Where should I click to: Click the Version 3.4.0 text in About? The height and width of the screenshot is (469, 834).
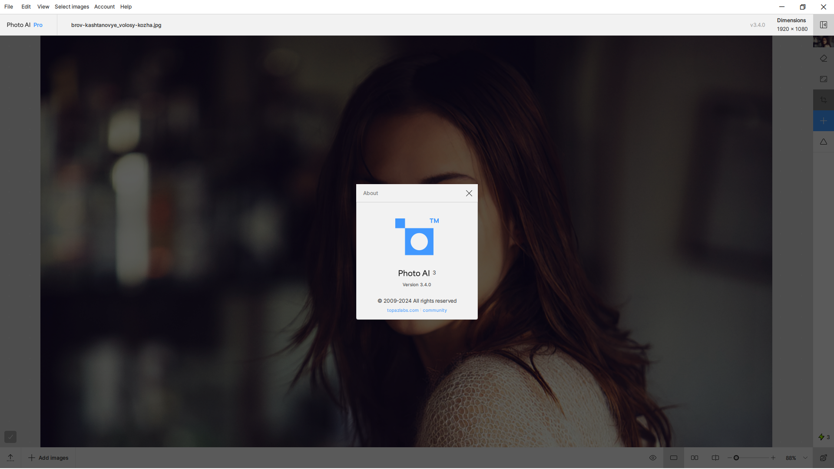[x=417, y=285]
